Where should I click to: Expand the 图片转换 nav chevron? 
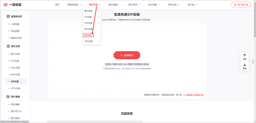[x=139, y=5]
